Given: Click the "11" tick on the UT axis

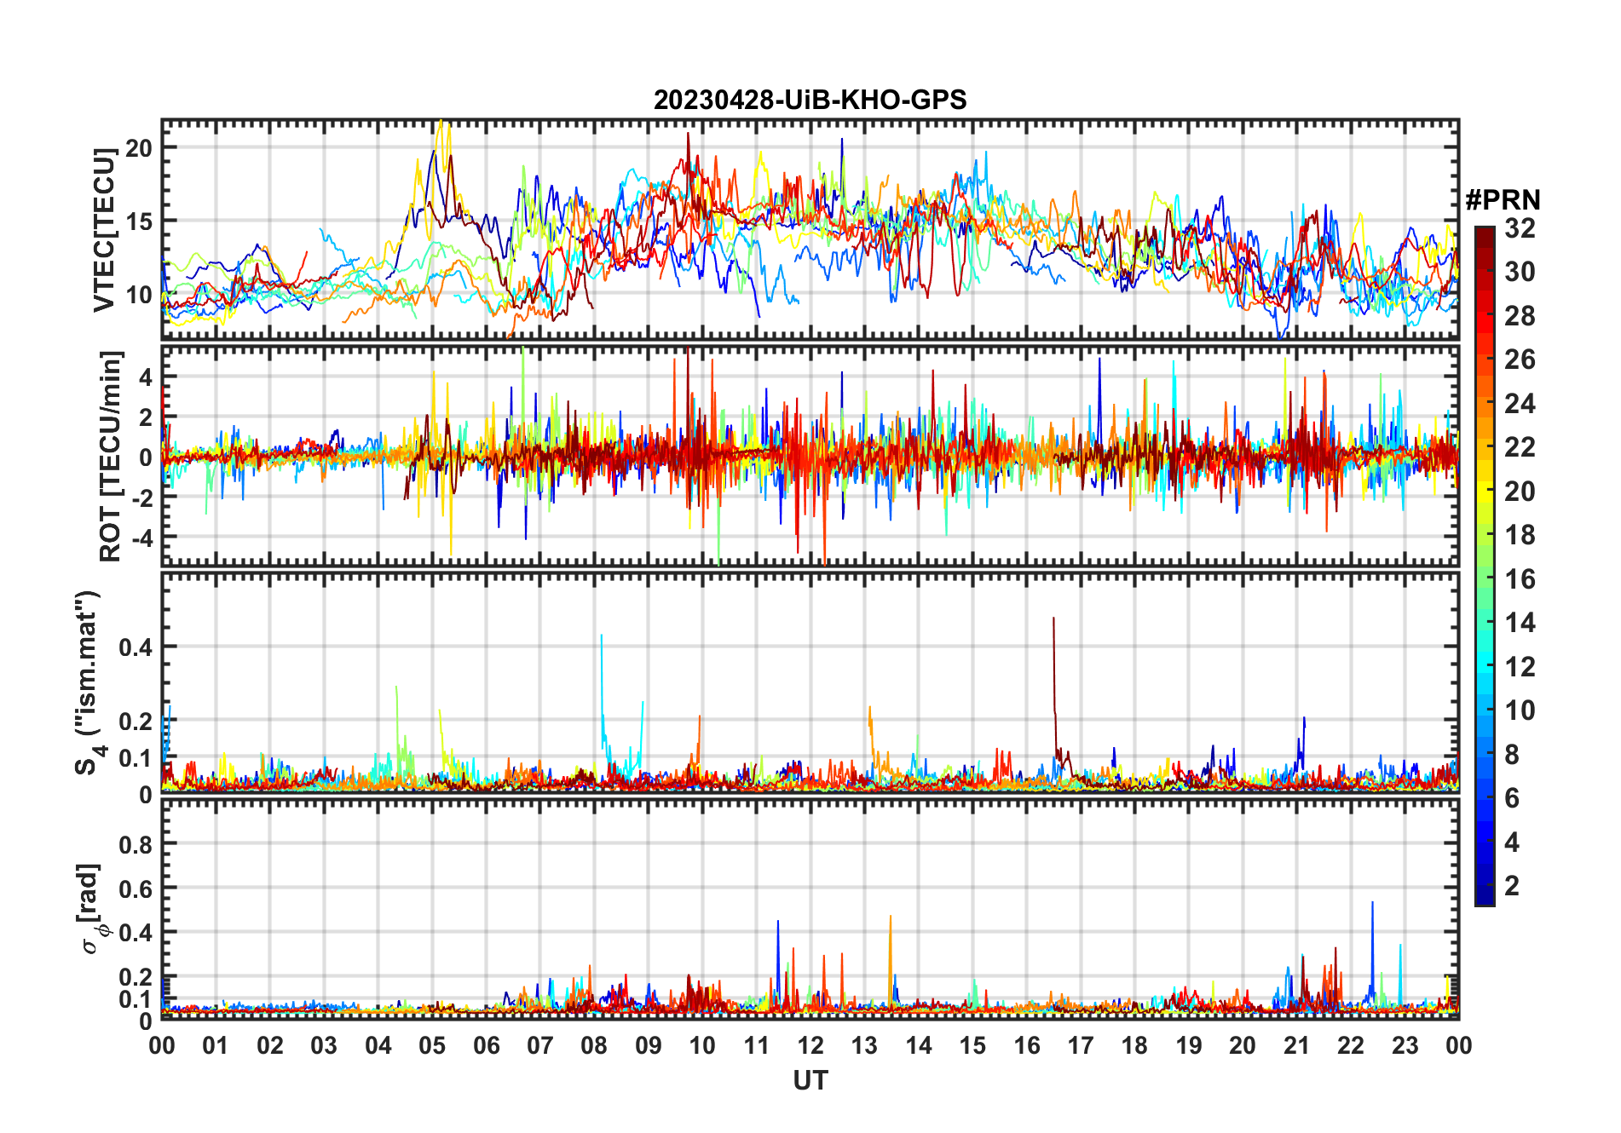Looking at the screenshot, I should (756, 1045).
